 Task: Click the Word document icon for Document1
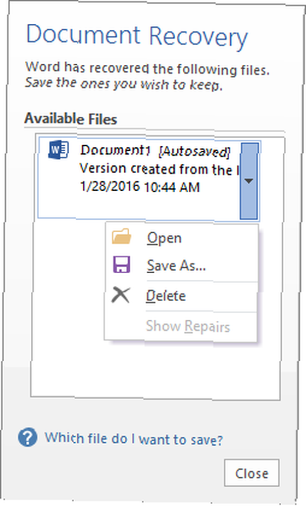click(x=58, y=150)
